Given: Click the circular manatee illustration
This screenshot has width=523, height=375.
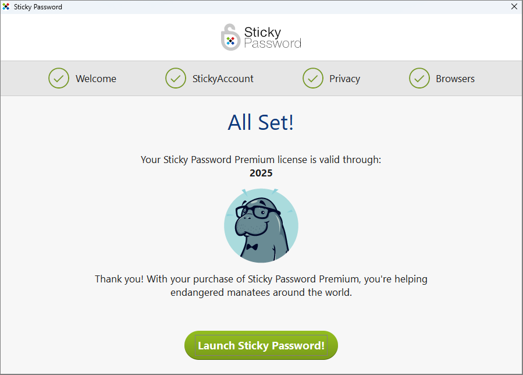Looking at the screenshot, I should (x=261, y=225).
